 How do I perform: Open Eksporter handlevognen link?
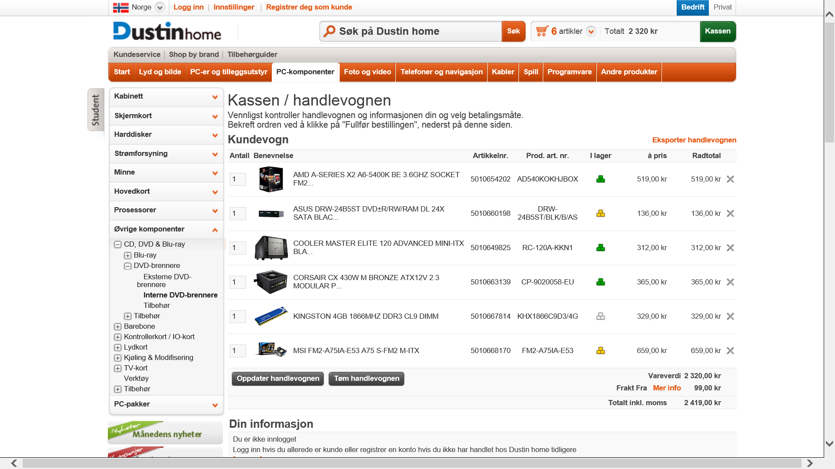(694, 140)
